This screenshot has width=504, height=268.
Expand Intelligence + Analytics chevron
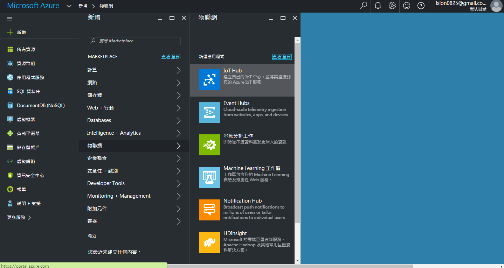179,133
